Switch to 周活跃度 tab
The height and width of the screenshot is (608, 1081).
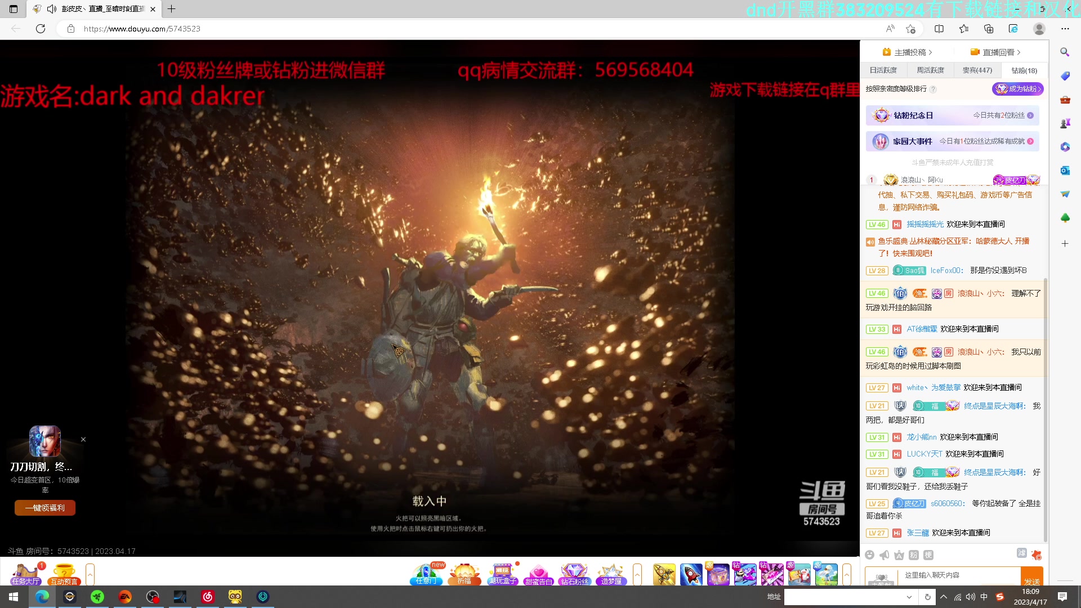pos(930,70)
